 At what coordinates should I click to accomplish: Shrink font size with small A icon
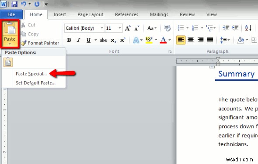click(137, 28)
